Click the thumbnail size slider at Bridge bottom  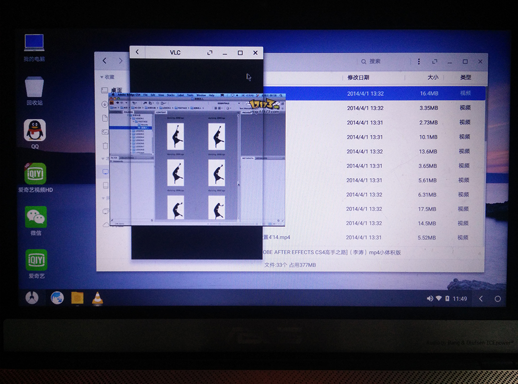220,223
